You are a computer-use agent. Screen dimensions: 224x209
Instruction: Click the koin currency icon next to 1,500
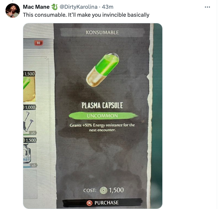[103, 190]
